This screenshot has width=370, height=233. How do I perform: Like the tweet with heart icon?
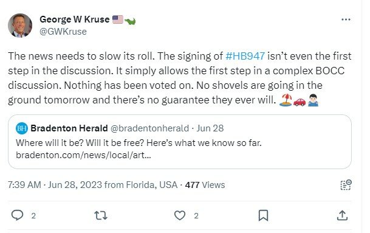click(180, 215)
